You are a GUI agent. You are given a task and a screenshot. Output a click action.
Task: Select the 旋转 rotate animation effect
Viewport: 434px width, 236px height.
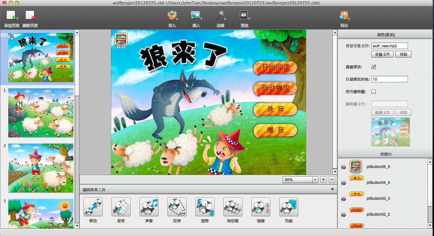(205, 207)
